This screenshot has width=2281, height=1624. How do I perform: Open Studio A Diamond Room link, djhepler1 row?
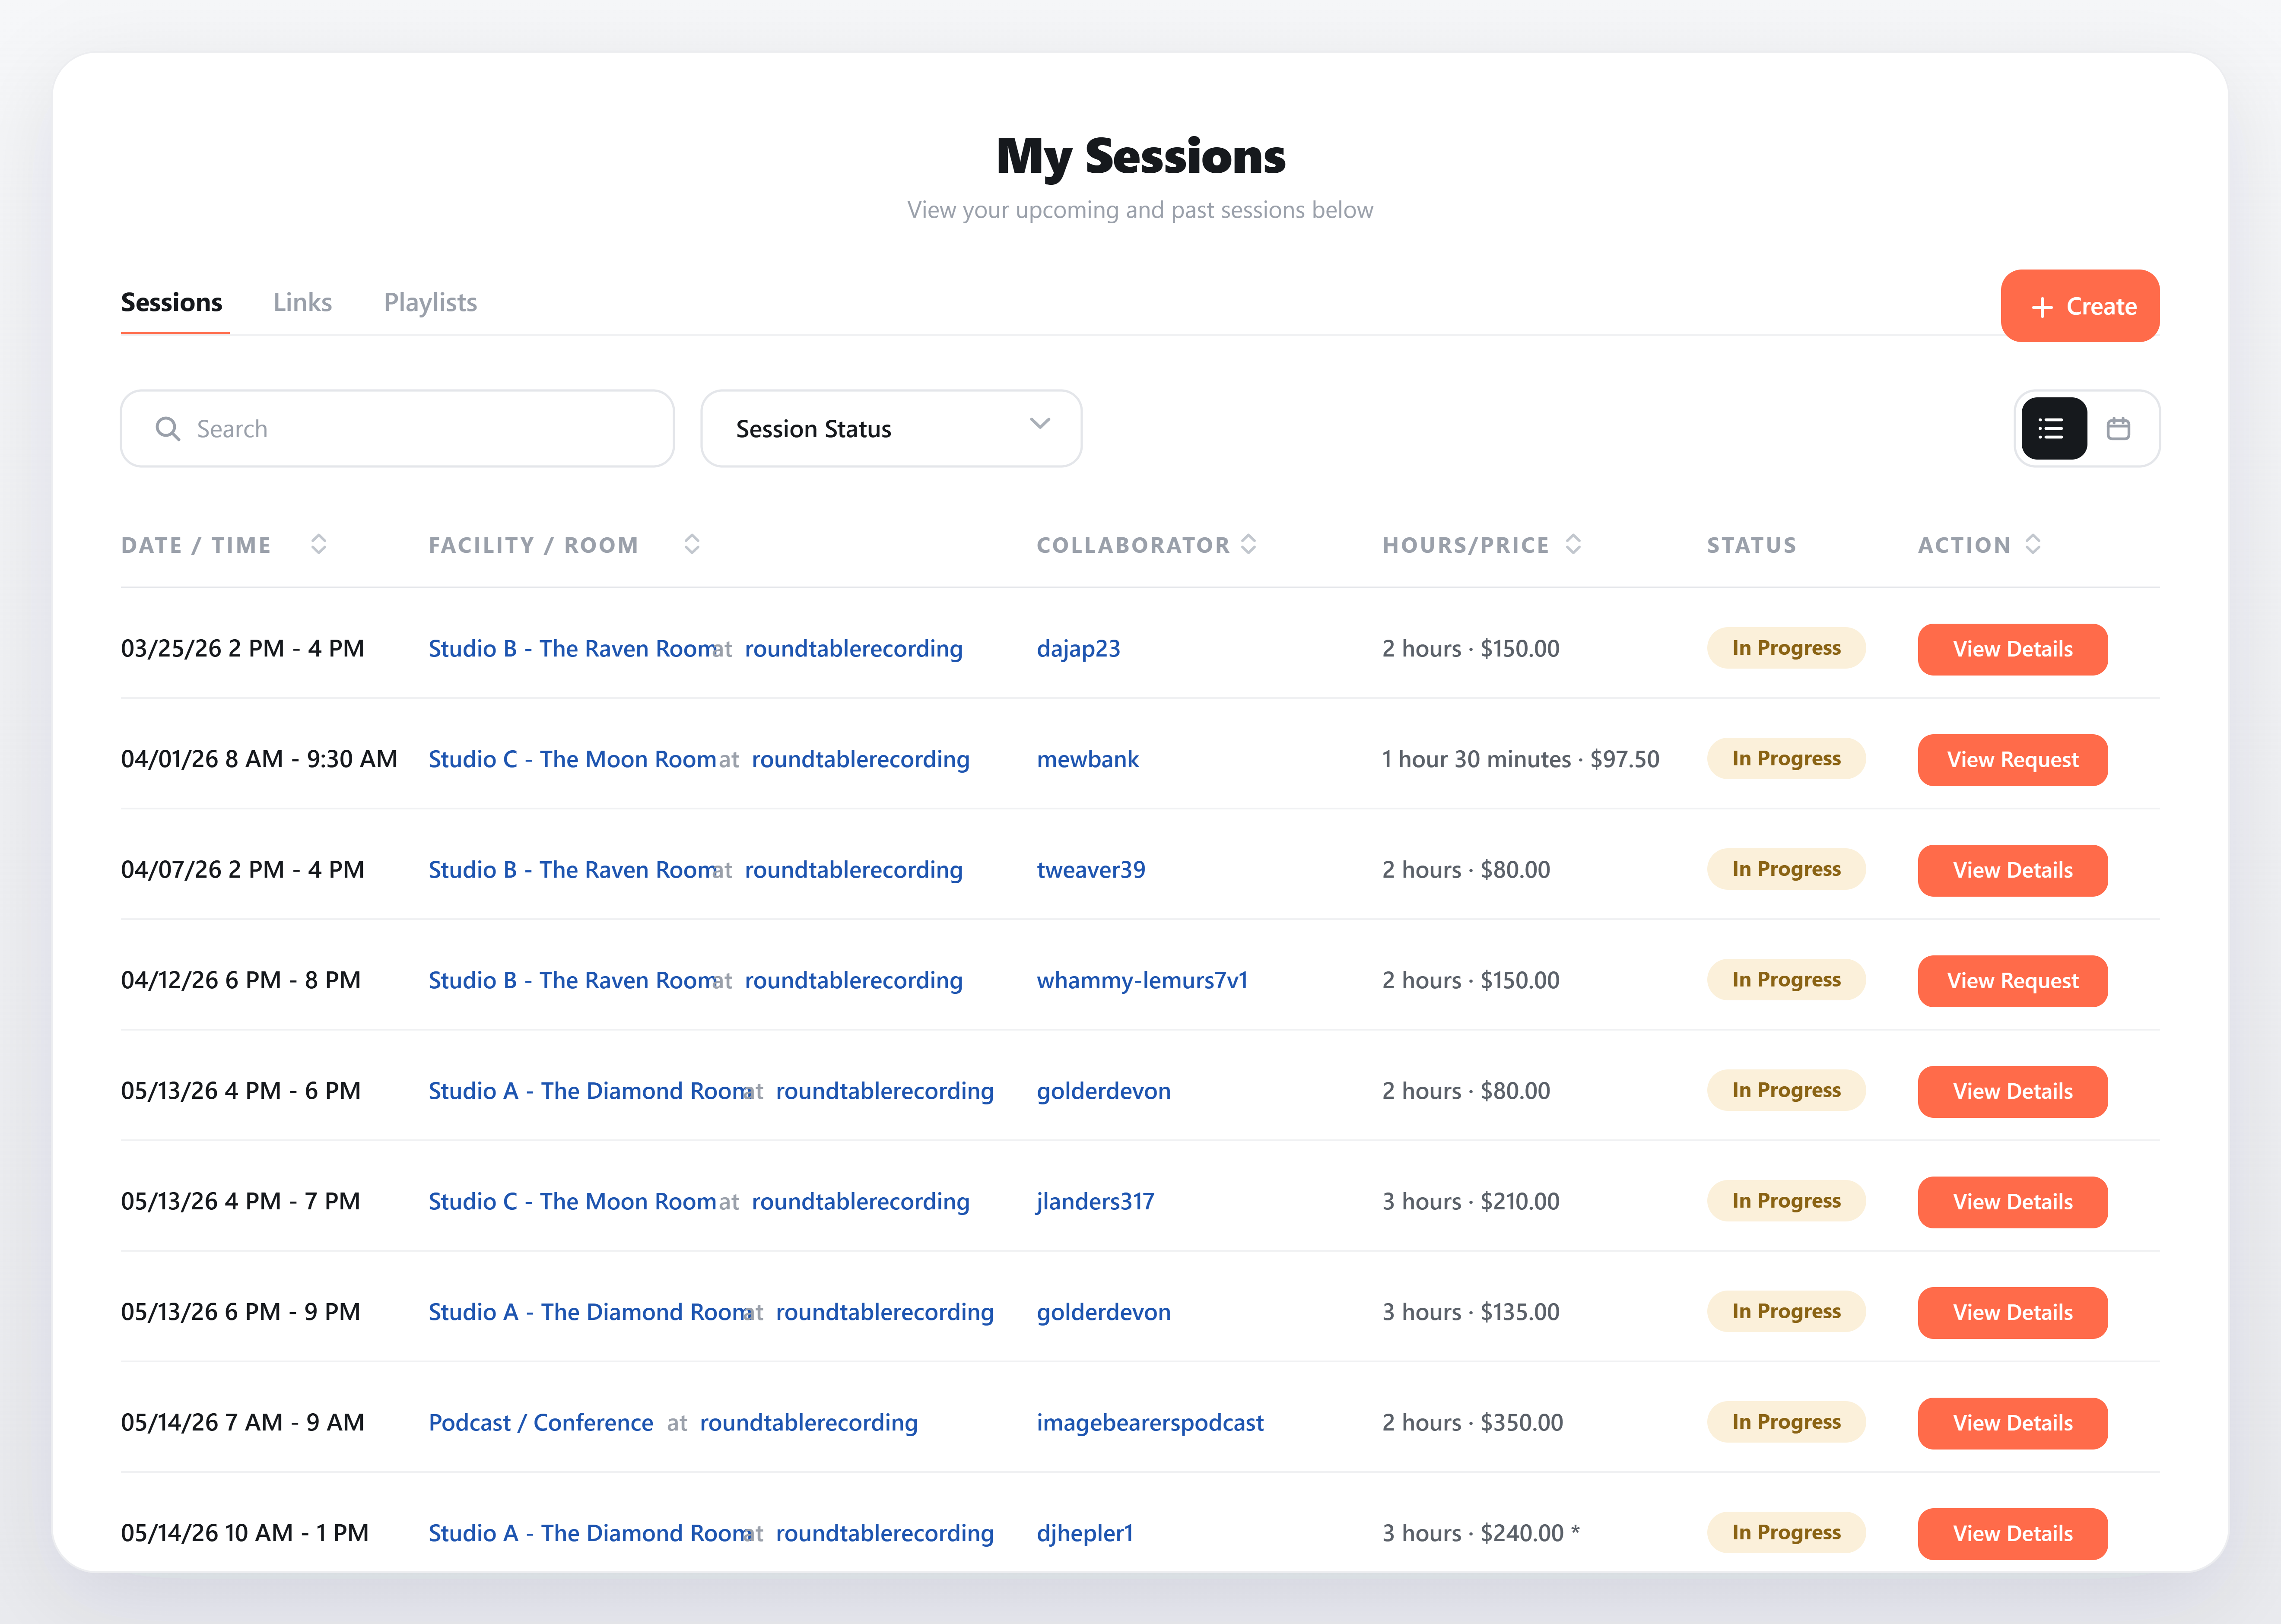pyautogui.click(x=590, y=1533)
